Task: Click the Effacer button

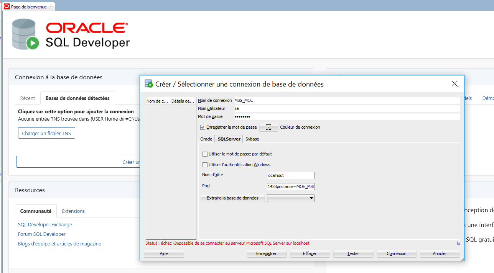Action: click(x=310, y=253)
